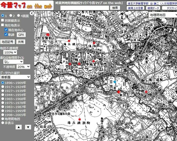
Task: Click the GPX button
Action: point(21,35)
